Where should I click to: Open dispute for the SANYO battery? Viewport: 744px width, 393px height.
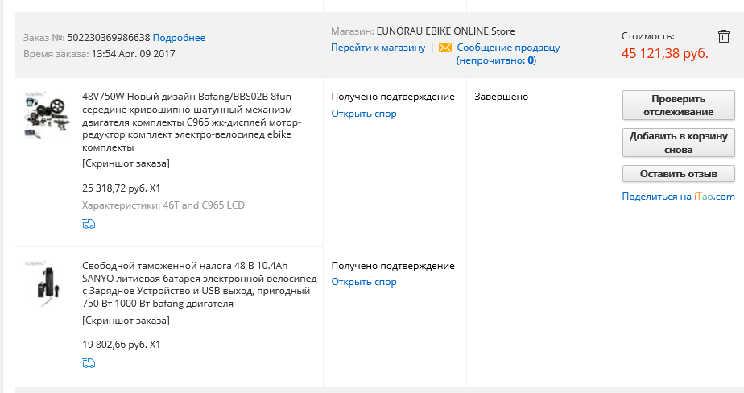(x=364, y=282)
